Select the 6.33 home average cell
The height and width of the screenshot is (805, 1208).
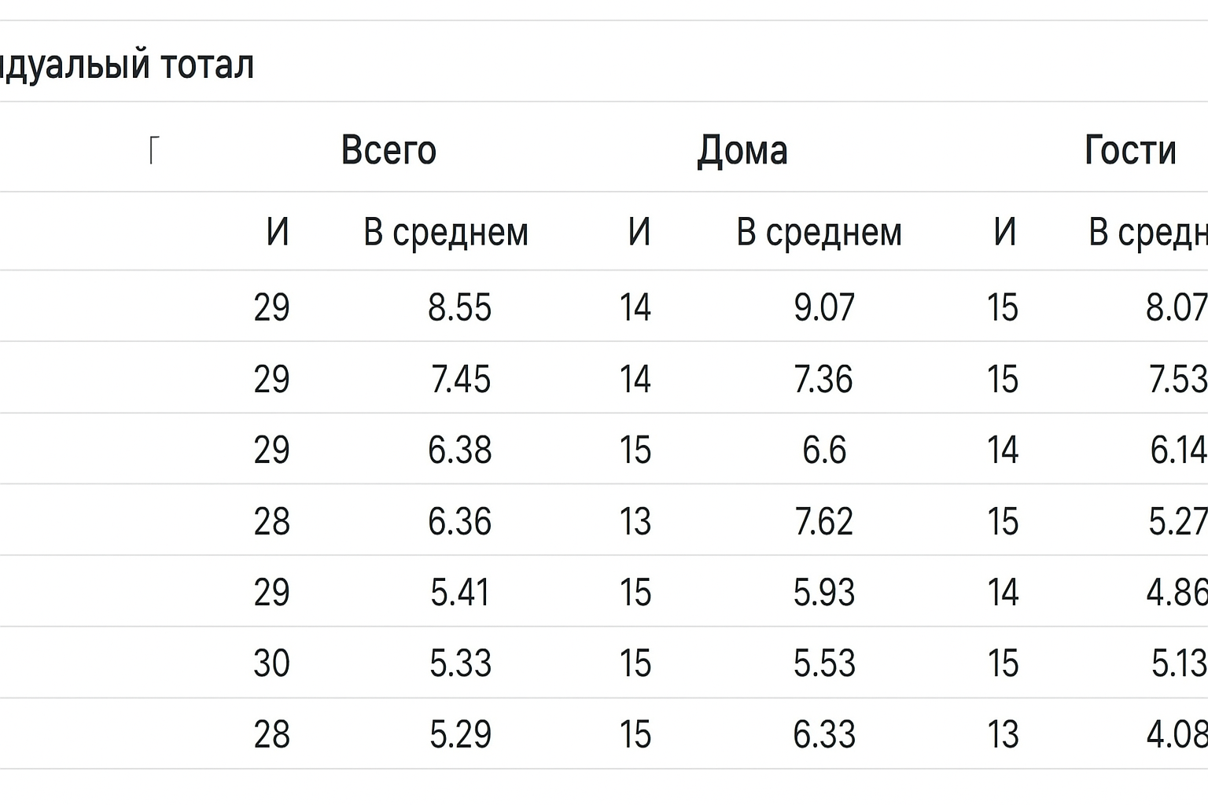(823, 735)
